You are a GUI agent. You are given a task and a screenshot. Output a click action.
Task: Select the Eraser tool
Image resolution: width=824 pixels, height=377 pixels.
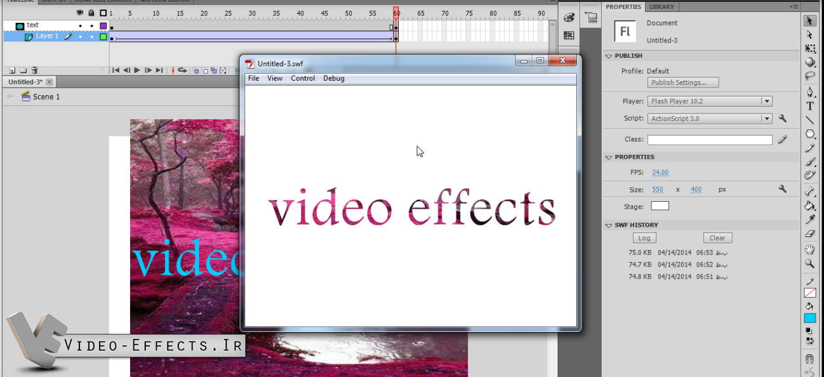(x=810, y=234)
